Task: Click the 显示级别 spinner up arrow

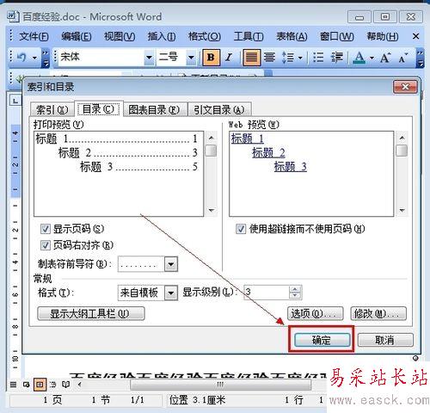Action: coord(295,289)
